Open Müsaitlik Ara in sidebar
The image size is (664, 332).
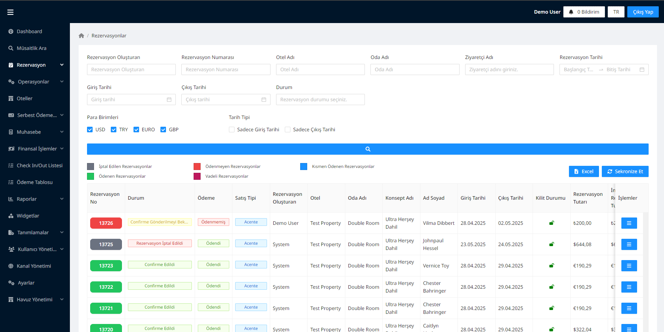click(31, 48)
